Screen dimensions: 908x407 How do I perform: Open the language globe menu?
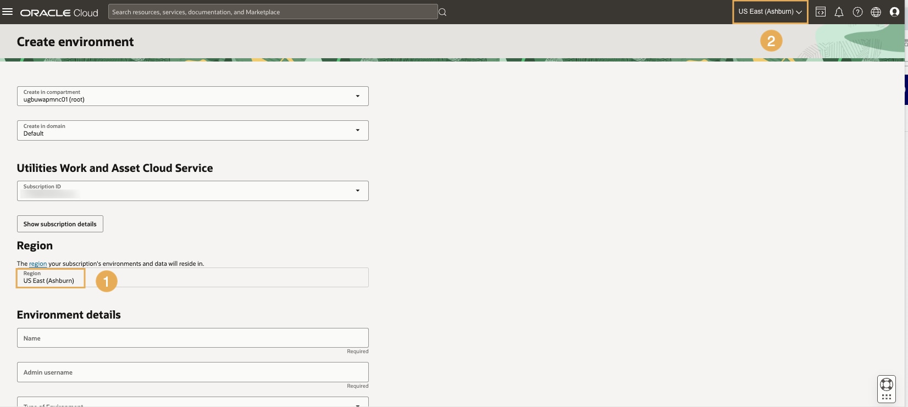(876, 12)
